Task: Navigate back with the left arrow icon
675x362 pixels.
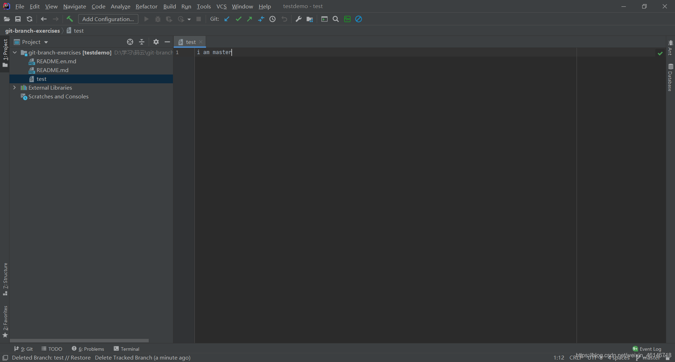Action: [x=44, y=19]
